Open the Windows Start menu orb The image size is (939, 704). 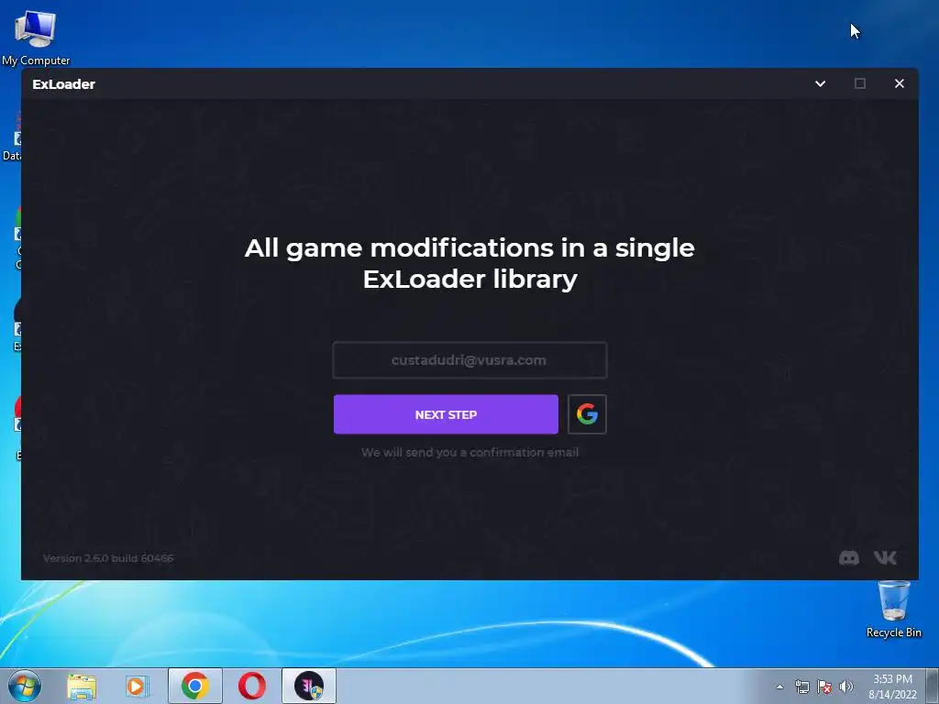click(x=25, y=686)
